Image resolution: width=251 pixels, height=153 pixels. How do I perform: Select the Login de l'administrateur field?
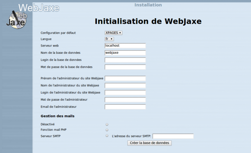tap(125, 92)
